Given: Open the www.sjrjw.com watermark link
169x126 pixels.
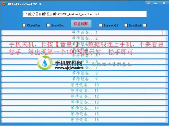Looking at the screenshot, I should tap(69, 68).
